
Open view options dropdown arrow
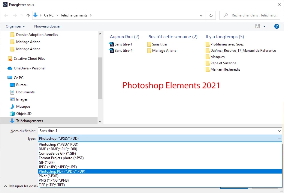264,26
